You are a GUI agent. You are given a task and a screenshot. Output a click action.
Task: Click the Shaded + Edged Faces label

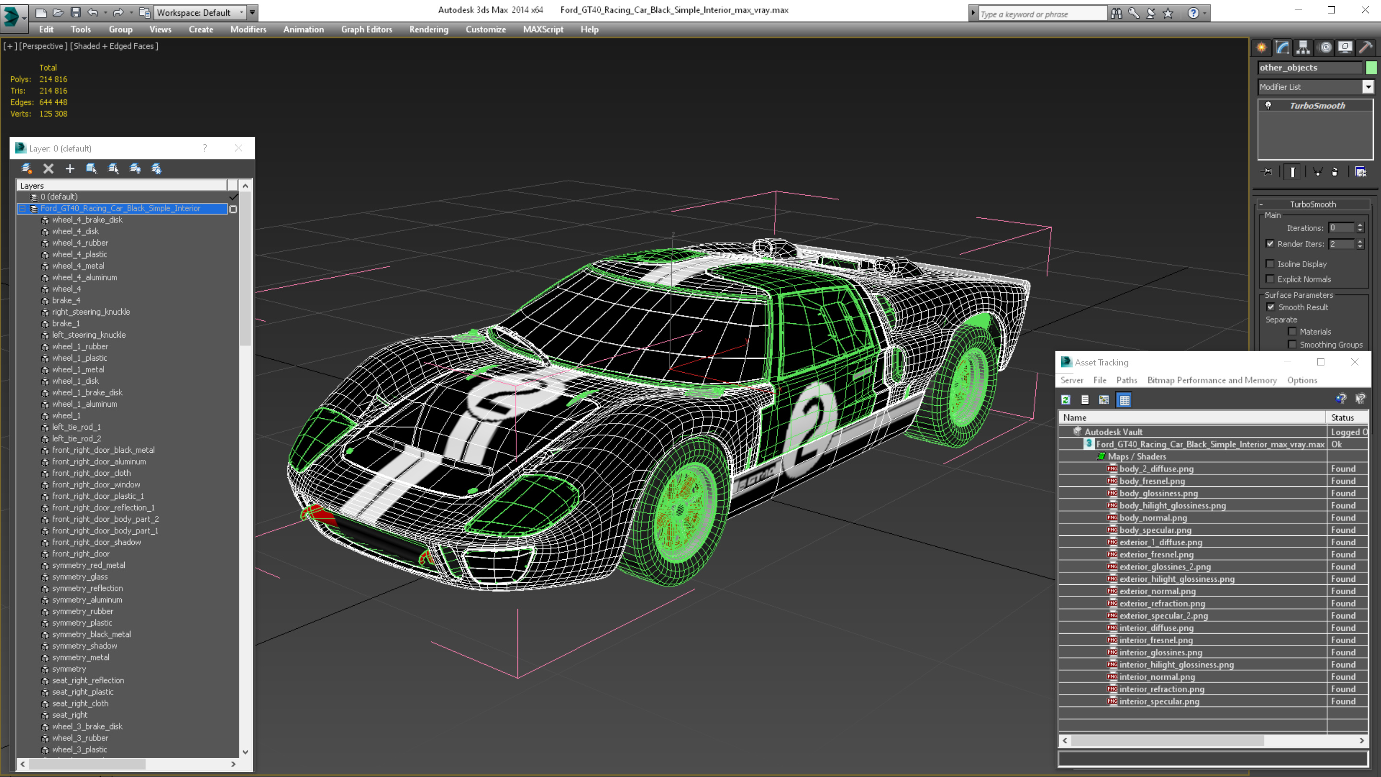click(114, 46)
